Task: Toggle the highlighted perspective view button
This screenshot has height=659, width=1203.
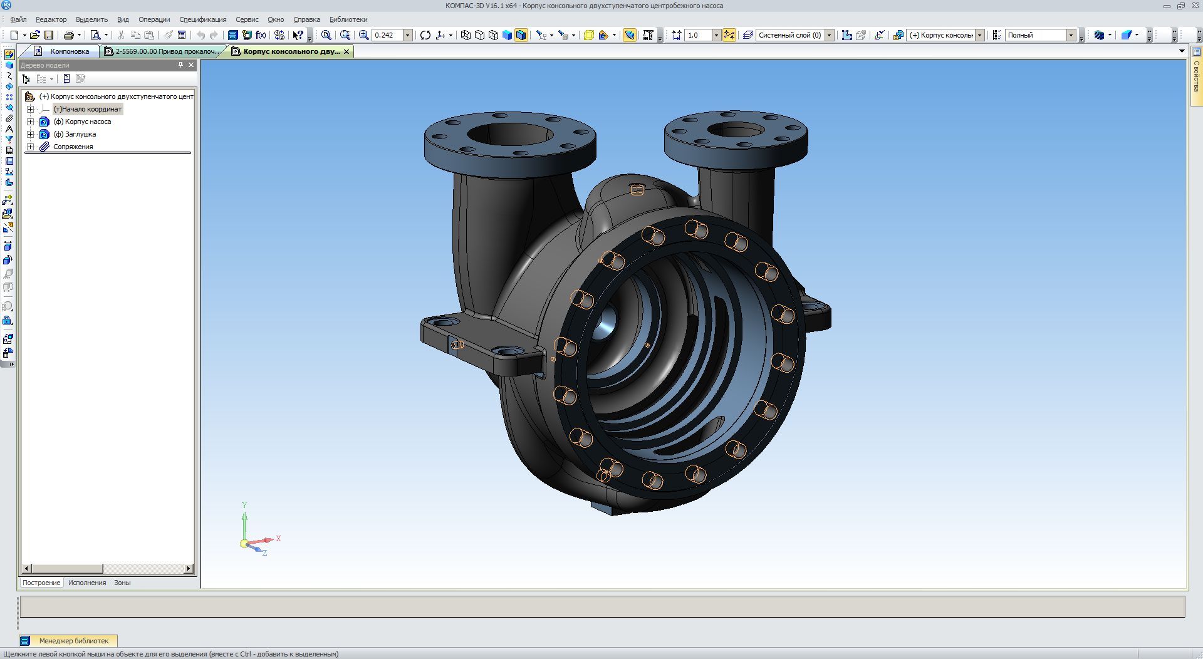Action: (x=629, y=35)
